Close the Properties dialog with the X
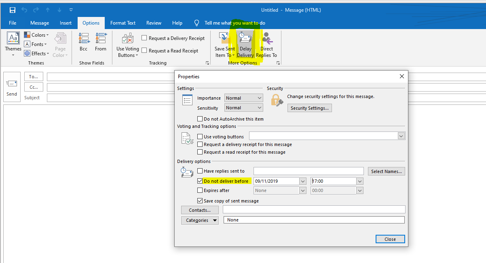Screen dimensions: 486x263 [x=402, y=76]
